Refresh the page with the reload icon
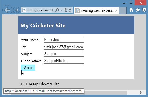Image resolution: width=148 pixels, height=97 pixels. pos(70,10)
